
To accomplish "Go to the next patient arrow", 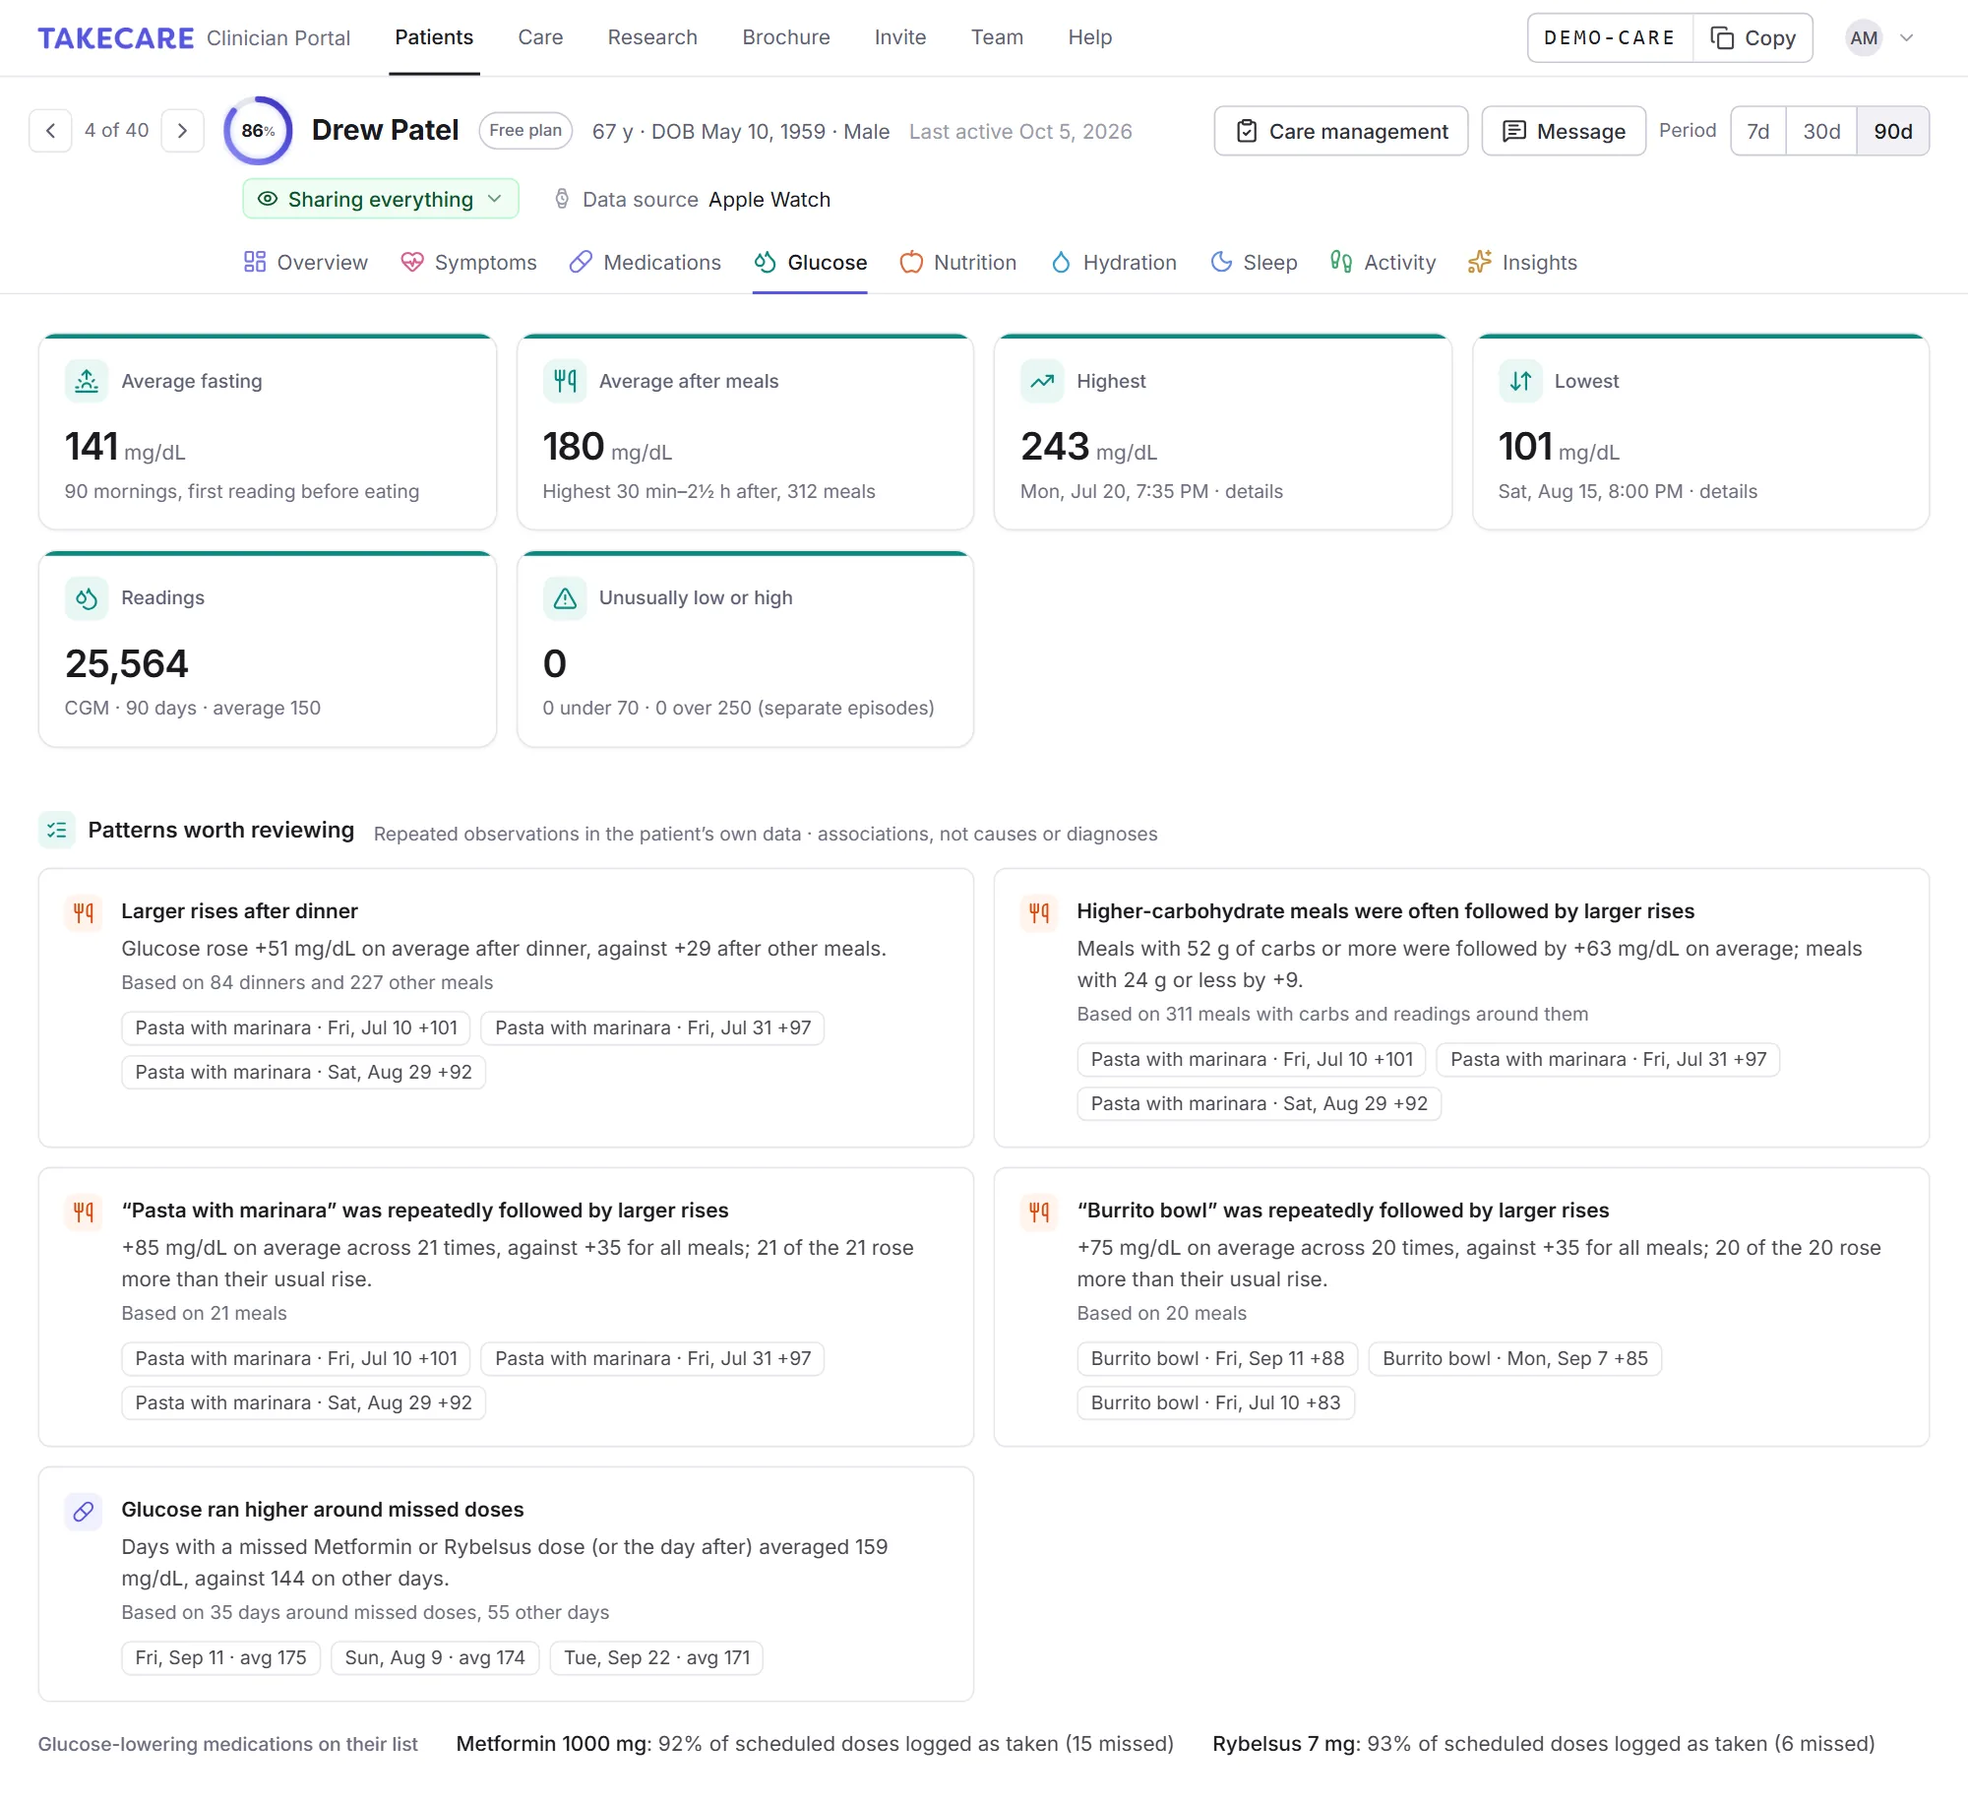I will pos(182,131).
